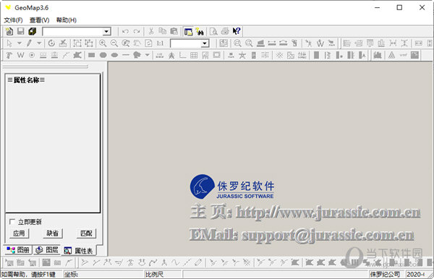This screenshot has width=434, height=279.
Task: Click the 1:1 actual size icon
Action: 160,43
